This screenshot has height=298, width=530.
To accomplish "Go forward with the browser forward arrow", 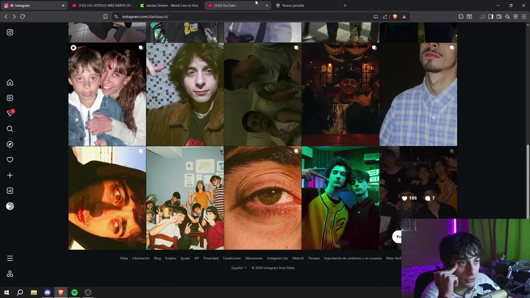I will (x=14, y=17).
